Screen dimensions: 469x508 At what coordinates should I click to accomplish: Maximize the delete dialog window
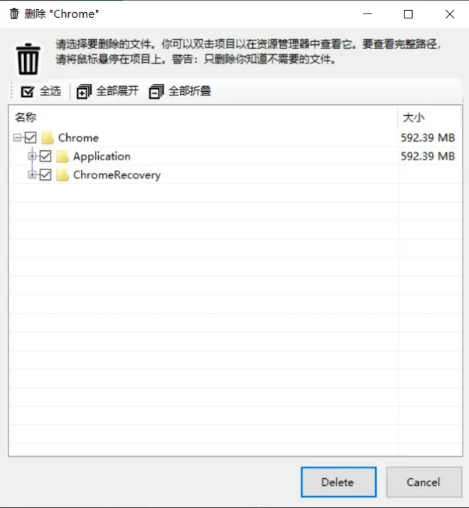(x=408, y=14)
